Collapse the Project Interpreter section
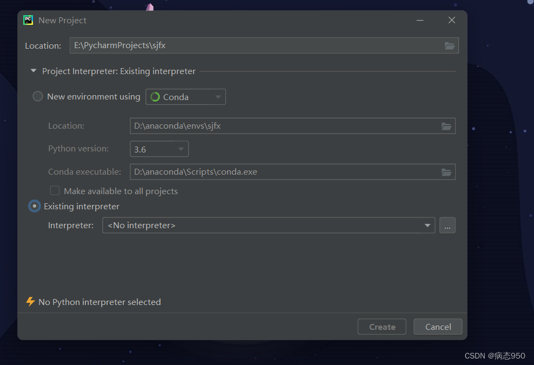534x365 pixels. 34,71
